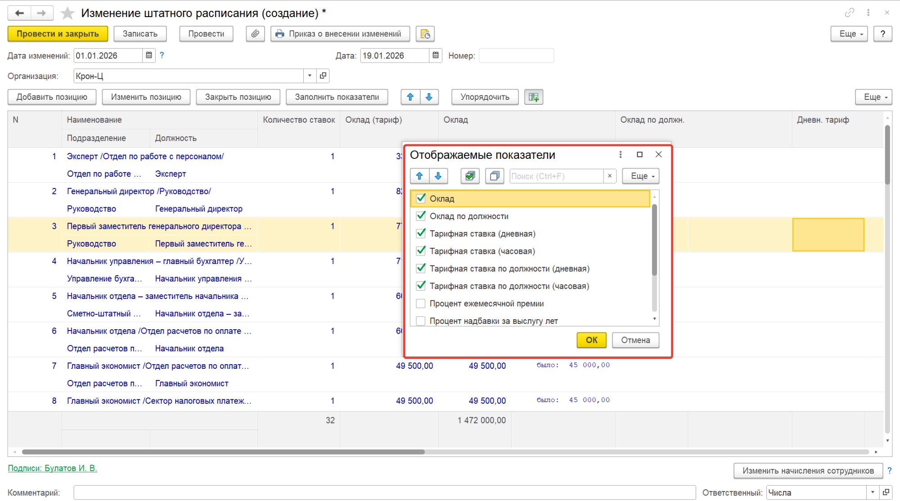Open calendar for Дата изменений field
Viewport: 900px width, 501px height.
tap(149, 55)
